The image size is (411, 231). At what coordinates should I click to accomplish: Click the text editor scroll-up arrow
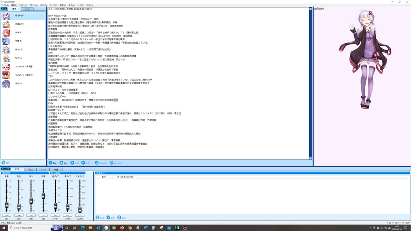[x=310, y=9]
